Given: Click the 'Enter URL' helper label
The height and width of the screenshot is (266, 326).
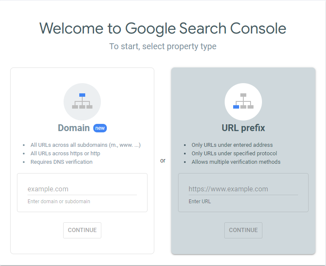Looking at the screenshot, I should coord(200,202).
